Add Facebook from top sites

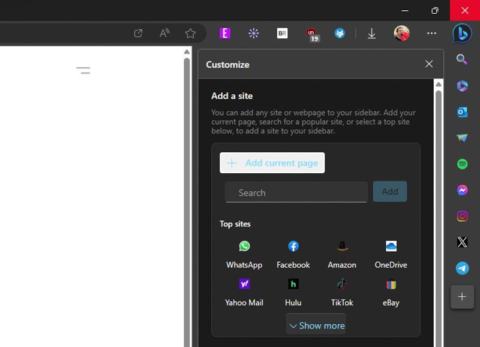point(293,255)
